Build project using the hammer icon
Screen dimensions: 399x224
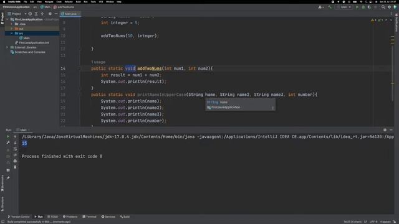tap(330, 7)
